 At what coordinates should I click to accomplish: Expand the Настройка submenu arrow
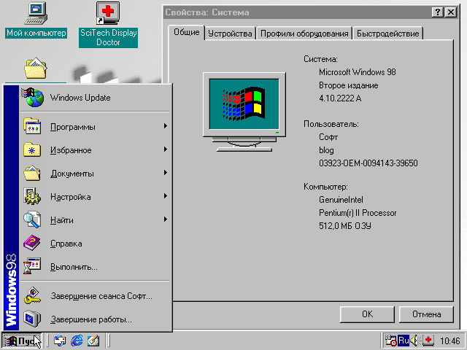(x=166, y=196)
